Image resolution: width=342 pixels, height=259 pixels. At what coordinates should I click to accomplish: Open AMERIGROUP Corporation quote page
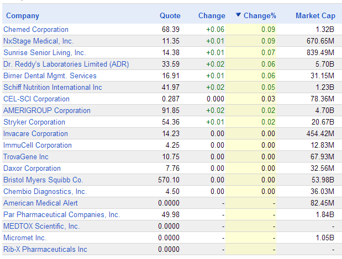point(46,110)
